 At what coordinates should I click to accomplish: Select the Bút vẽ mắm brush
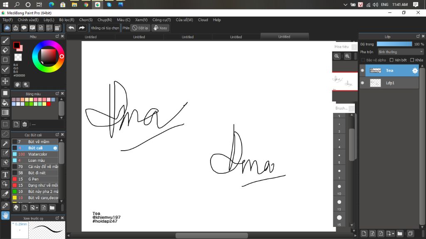(x=35, y=142)
